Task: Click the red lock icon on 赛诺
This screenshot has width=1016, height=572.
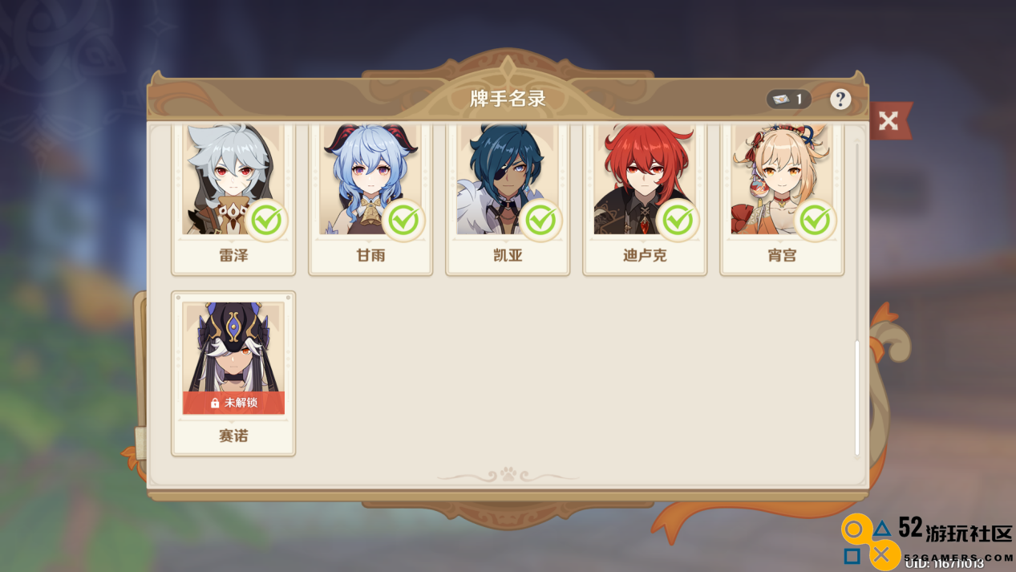Action: tap(215, 403)
